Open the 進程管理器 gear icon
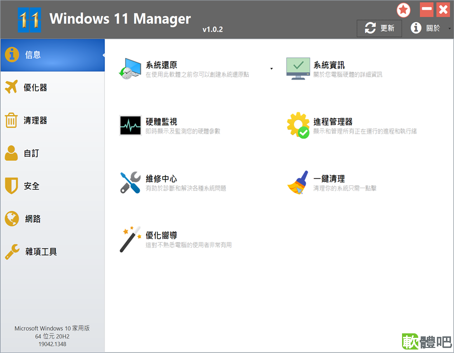The height and width of the screenshot is (353, 454). click(x=298, y=126)
